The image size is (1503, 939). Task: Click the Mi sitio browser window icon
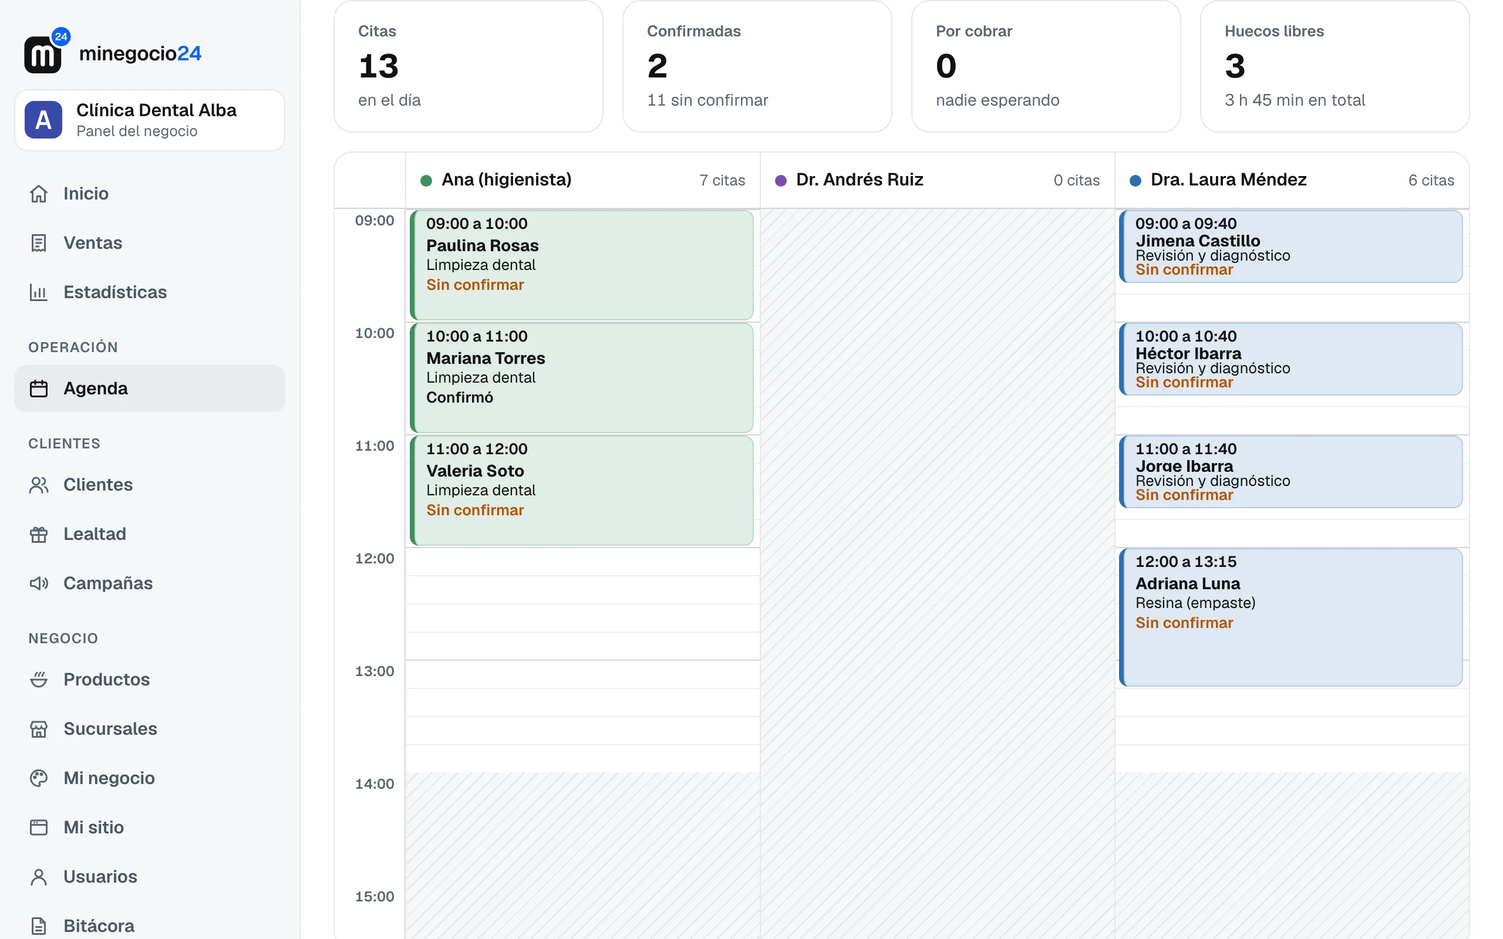coord(39,827)
